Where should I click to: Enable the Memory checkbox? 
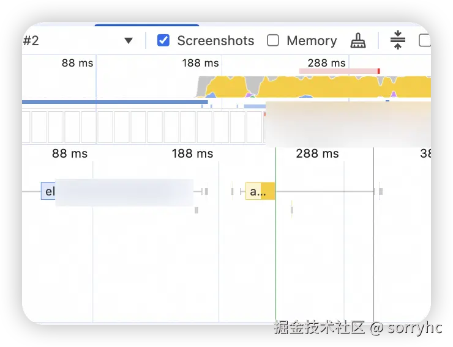[273, 40]
